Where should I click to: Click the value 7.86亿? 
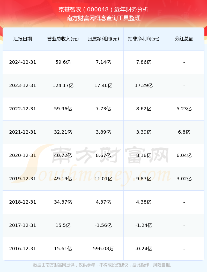[144, 62]
